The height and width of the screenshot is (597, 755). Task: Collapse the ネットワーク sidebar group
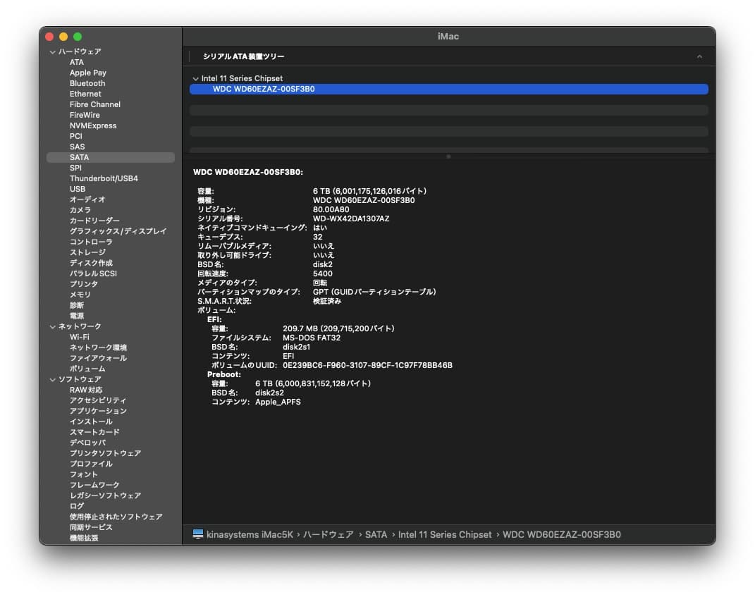(x=52, y=326)
